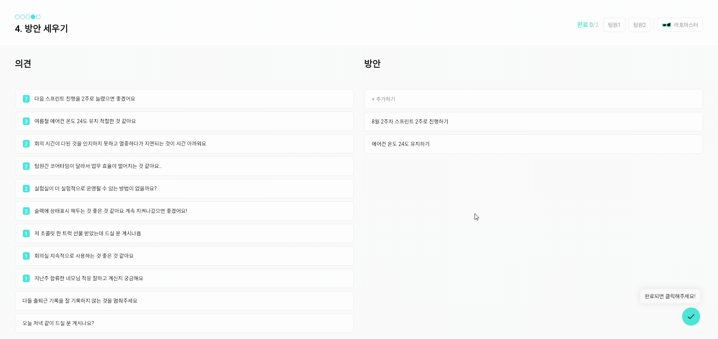The height and width of the screenshot is (339, 718).
Task: Select the 오늘 저녁 같이 드실 분 opinion
Action: [x=184, y=323]
